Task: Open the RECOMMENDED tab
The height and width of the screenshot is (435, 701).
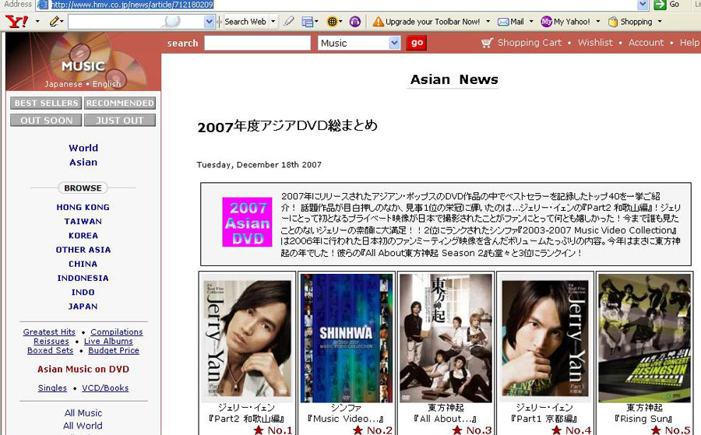Action: tap(120, 103)
